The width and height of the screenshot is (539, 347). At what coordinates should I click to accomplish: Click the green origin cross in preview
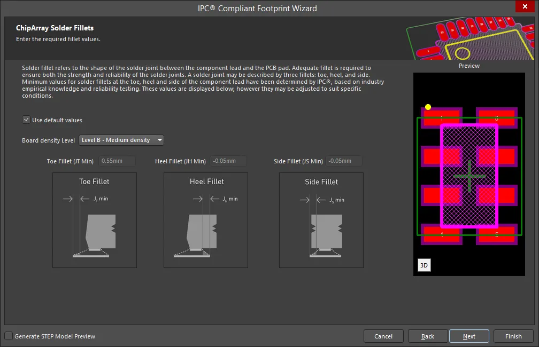click(469, 176)
